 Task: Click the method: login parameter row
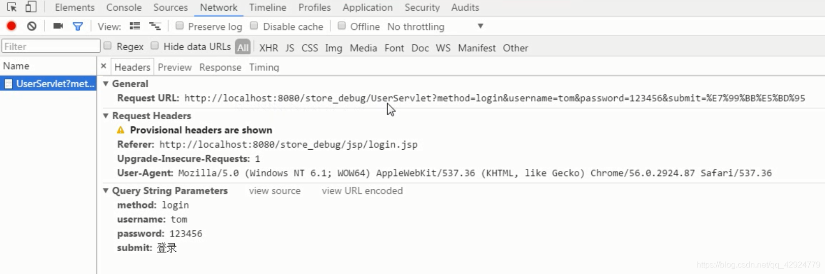point(153,205)
